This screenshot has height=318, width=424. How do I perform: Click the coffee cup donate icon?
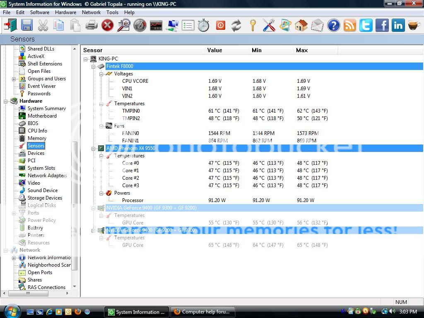point(414,25)
